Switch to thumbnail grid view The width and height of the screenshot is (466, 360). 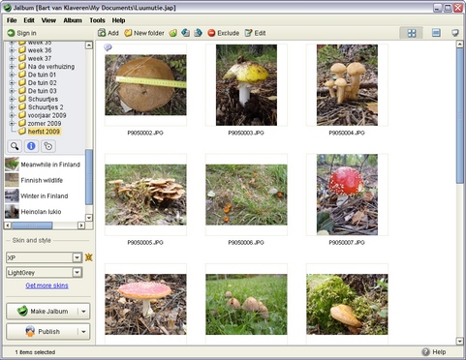412,33
